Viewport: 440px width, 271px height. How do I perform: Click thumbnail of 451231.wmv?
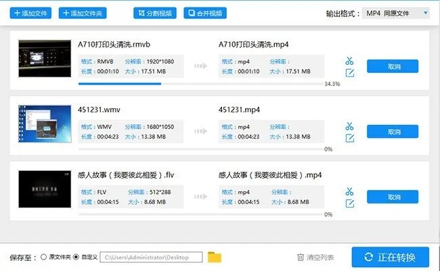click(x=45, y=124)
